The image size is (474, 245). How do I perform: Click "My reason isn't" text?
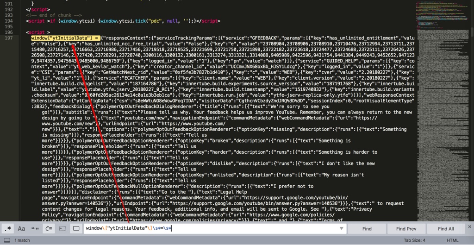343,175
